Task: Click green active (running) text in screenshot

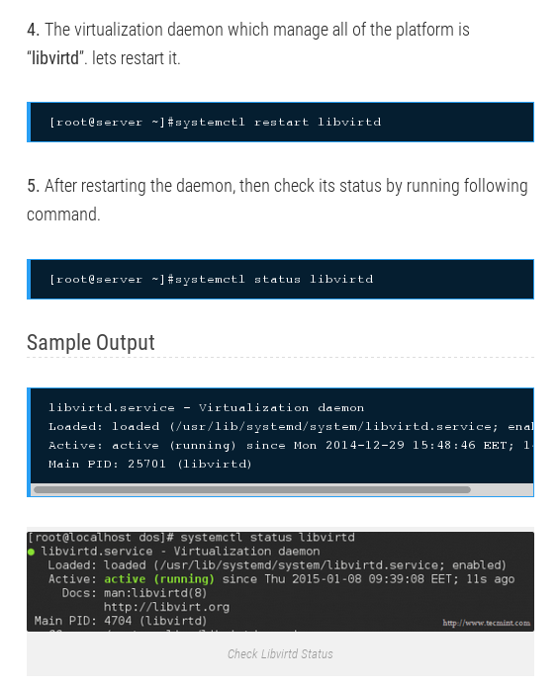Action: 159,579
